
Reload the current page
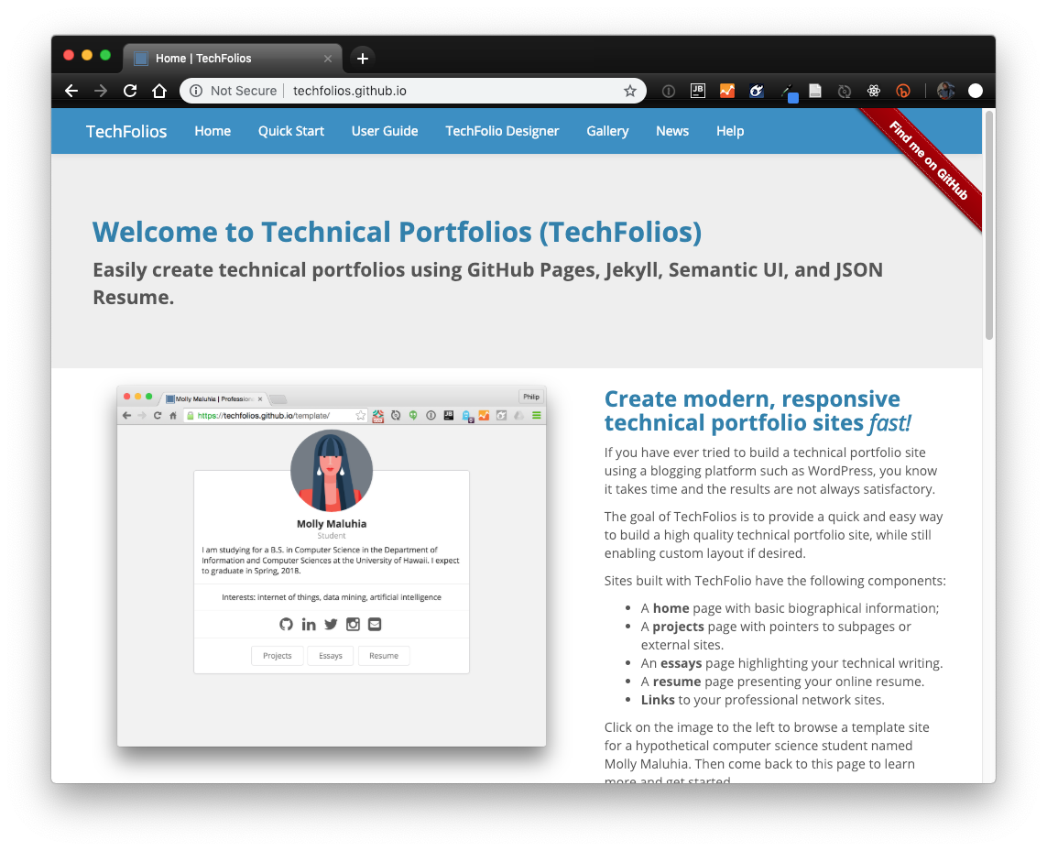(x=130, y=91)
